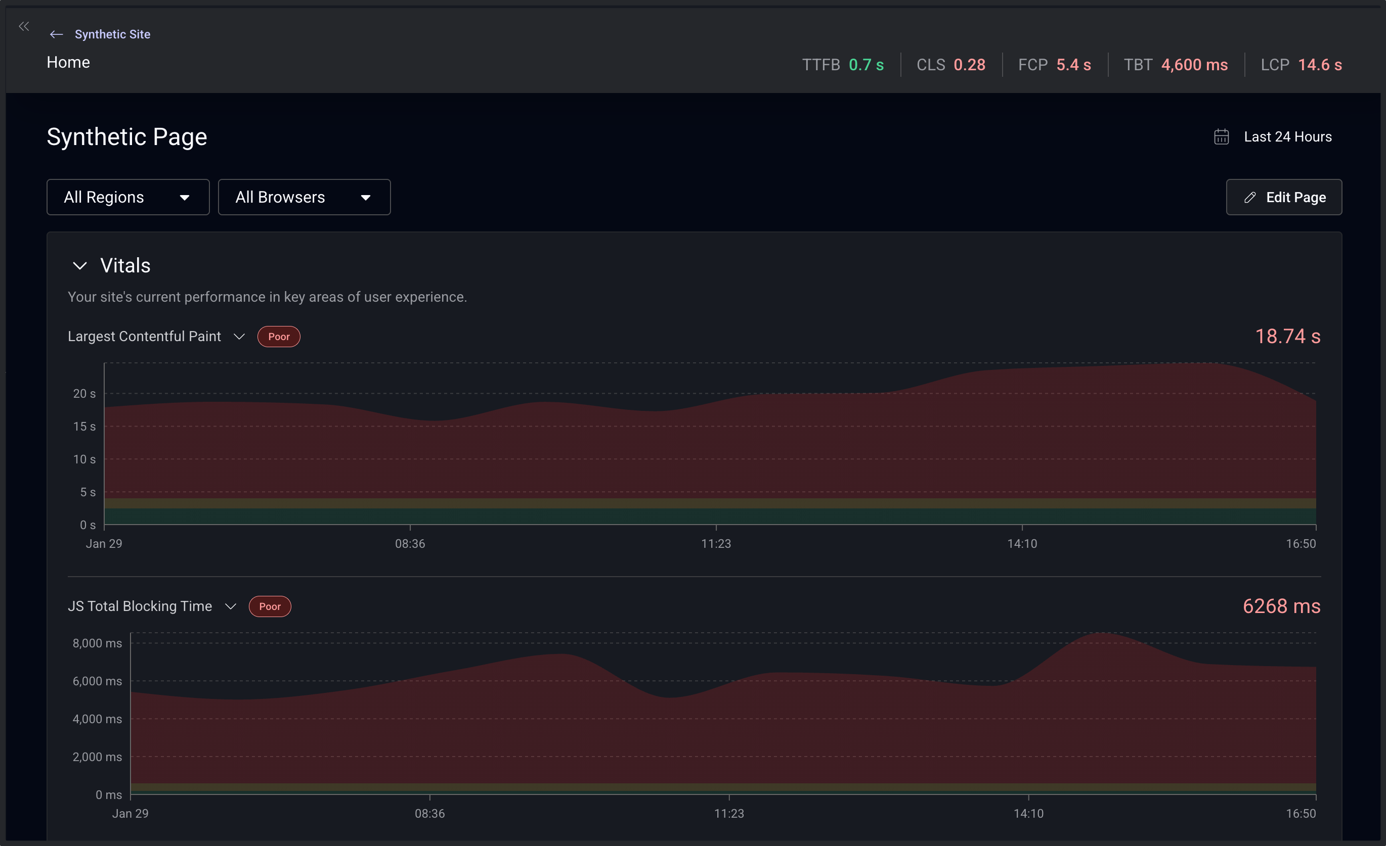Collapse the Vitals section chevron
The image size is (1386, 846).
point(79,265)
